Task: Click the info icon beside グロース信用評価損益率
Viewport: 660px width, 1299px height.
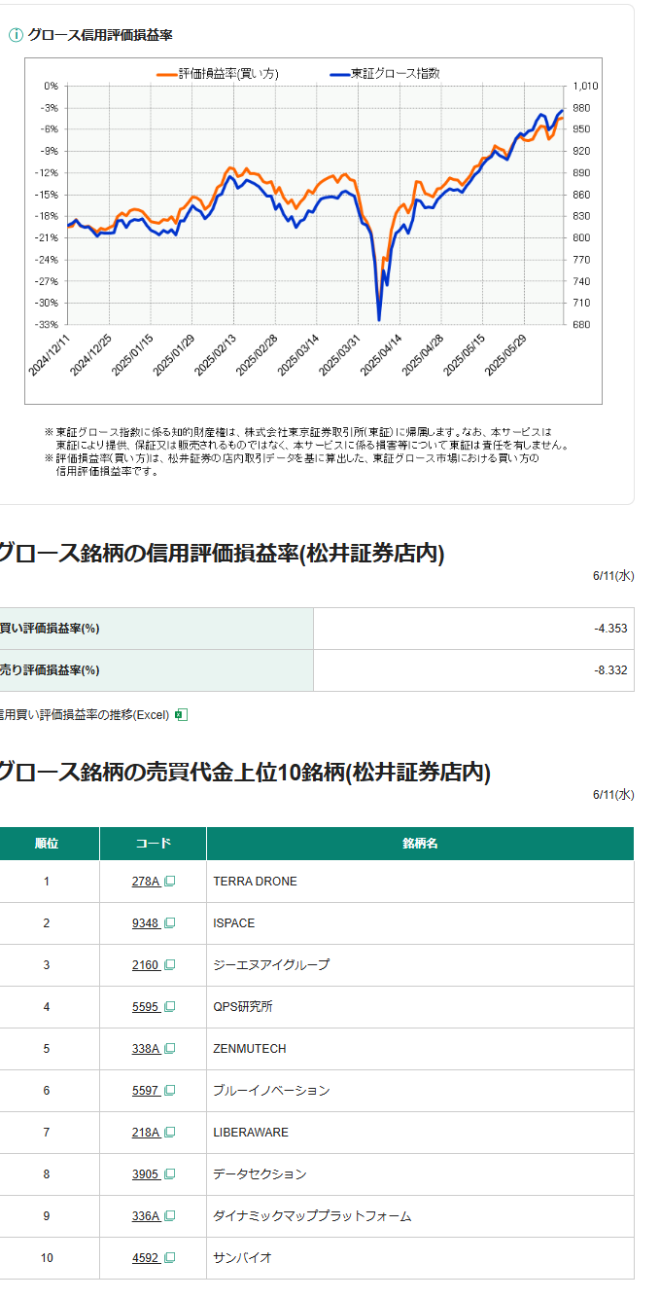Action: pyautogui.click(x=16, y=35)
